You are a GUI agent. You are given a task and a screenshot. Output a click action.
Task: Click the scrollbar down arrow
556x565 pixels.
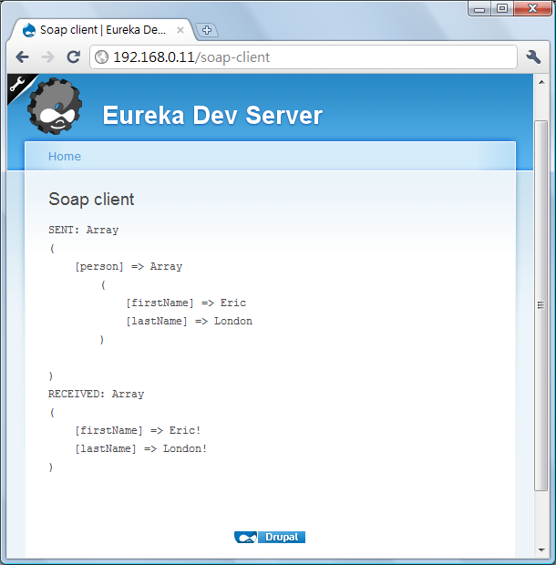coord(541,550)
